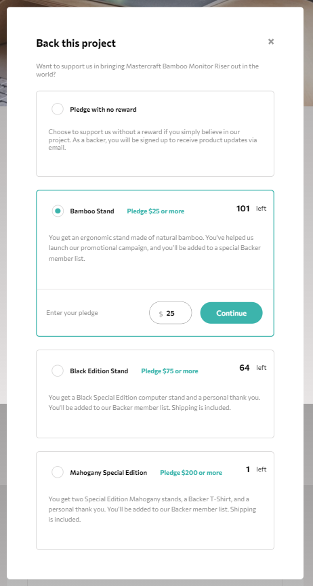Click the Enter your pledge label
This screenshot has width=313, height=586.
point(72,313)
